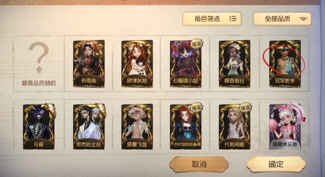The image size is (325, 177).
Task: Click the 限定 badge on 石榴碟小姐
Action: (x=196, y=44)
